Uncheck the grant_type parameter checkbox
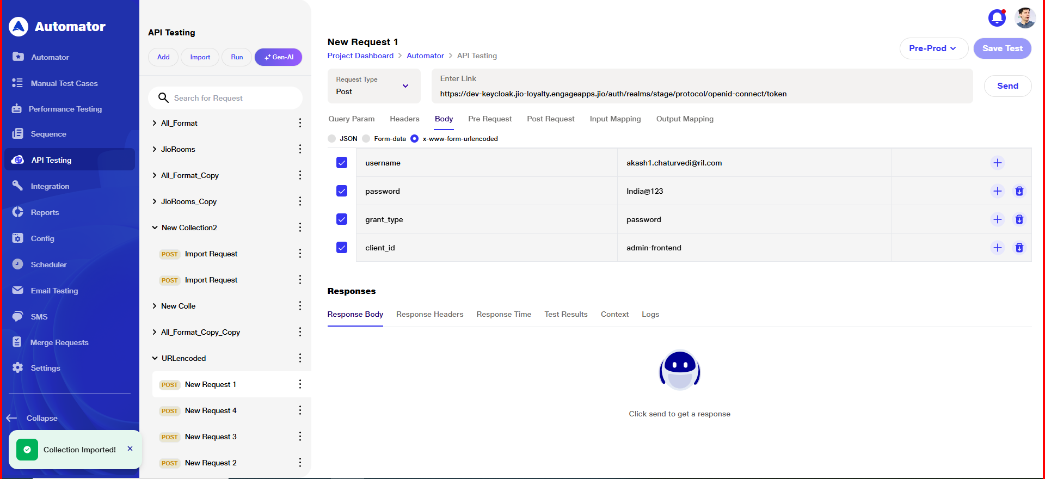Viewport: 1045px width, 479px height. (x=342, y=219)
